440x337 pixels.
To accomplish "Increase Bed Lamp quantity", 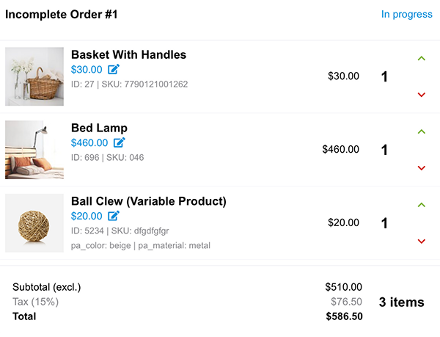I will (421, 131).
